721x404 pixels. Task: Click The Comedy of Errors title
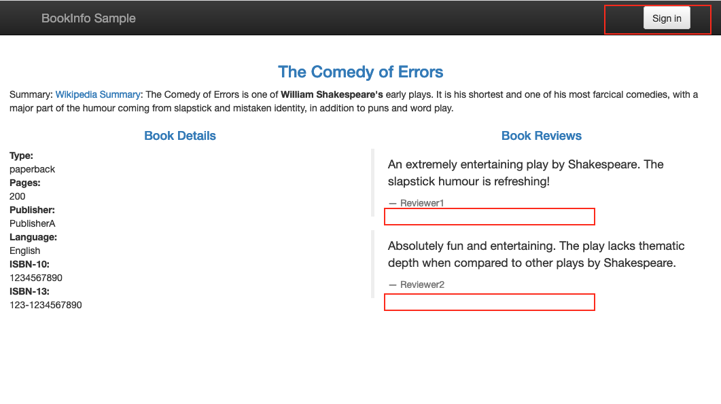360,72
